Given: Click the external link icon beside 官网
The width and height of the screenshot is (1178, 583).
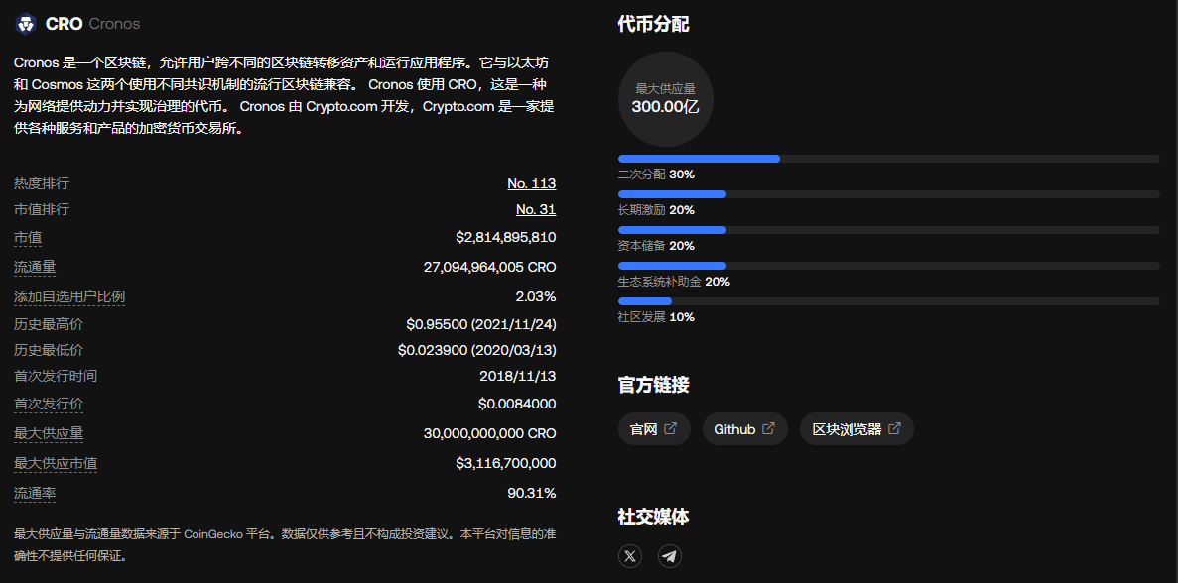Looking at the screenshot, I should pyautogui.click(x=671, y=428).
